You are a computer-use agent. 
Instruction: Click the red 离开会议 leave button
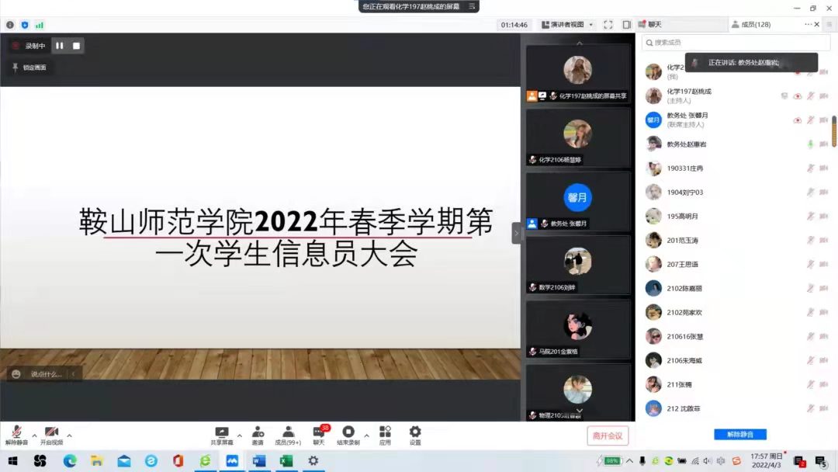(x=608, y=436)
